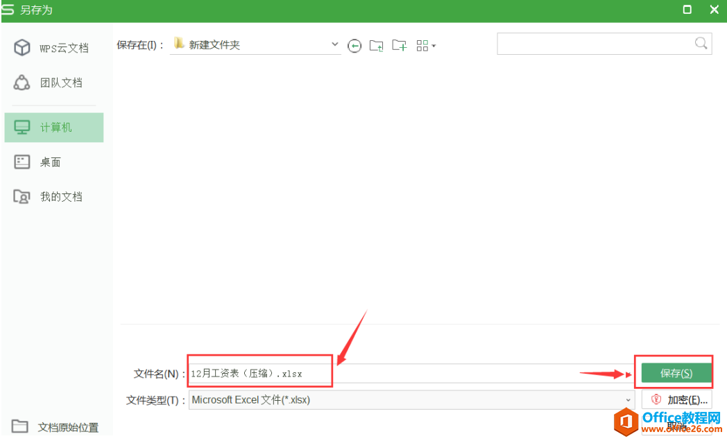Click the search magnifier icon
Screen dimensions: 727x441
[x=701, y=43]
